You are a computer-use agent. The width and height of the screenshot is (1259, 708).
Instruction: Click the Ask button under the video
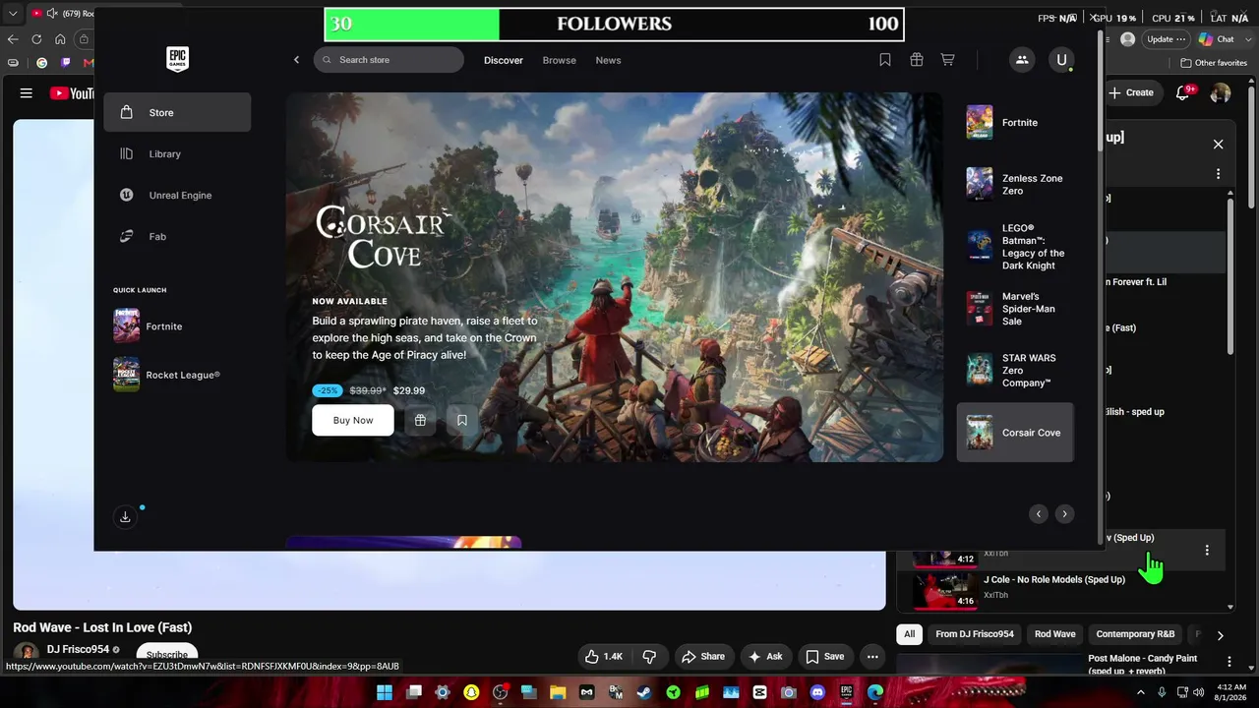pyautogui.click(x=765, y=657)
